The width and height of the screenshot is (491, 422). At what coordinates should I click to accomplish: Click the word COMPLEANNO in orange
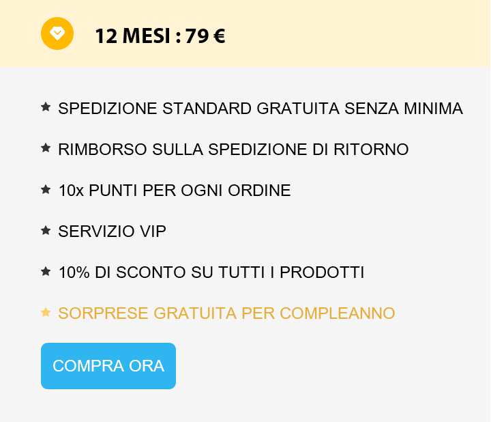pos(338,313)
